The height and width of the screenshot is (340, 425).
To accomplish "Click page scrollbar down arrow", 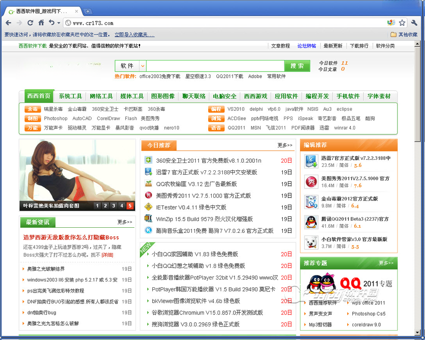I will [x=418, y=333].
